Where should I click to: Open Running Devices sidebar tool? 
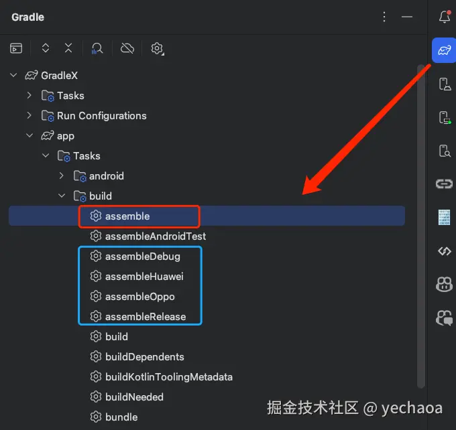445,118
